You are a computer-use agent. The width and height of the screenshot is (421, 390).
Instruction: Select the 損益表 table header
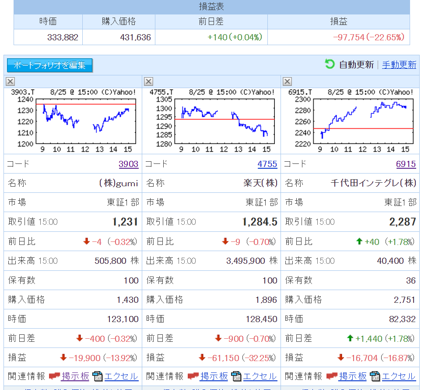[211, 7]
